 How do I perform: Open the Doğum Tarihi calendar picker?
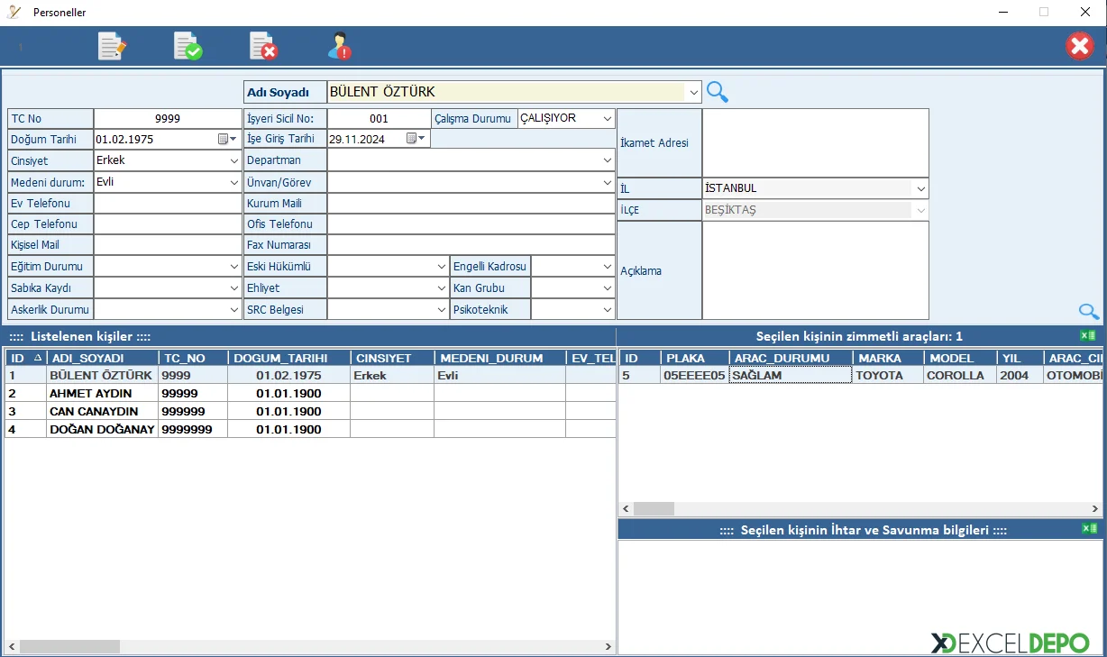pyautogui.click(x=226, y=139)
